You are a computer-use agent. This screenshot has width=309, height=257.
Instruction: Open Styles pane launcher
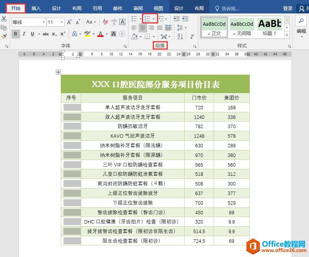[289, 46]
